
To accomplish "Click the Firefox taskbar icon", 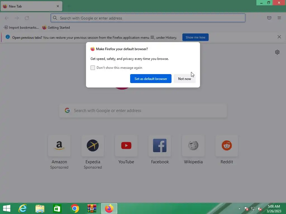I will pos(109,208).
